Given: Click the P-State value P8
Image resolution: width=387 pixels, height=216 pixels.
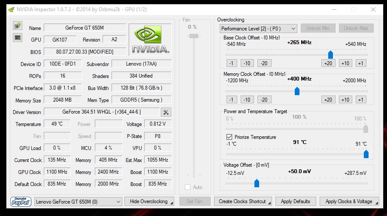Looking at the screenshot, I should (158, 136).
